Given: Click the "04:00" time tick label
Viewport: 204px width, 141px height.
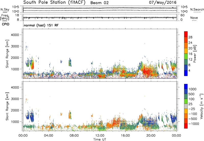Looking at the screenshot, I should [x=48, y=136].
